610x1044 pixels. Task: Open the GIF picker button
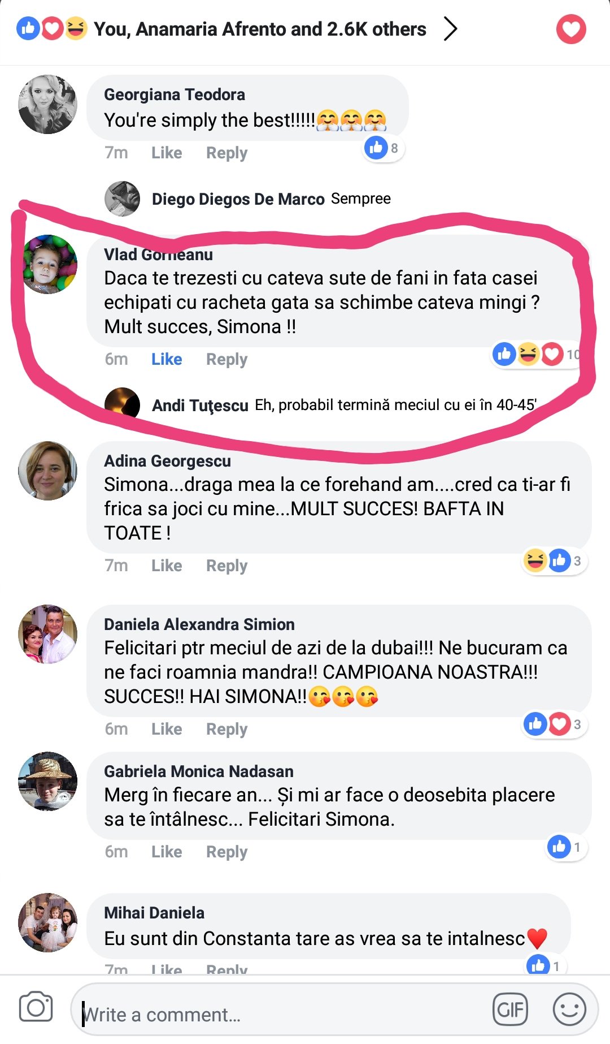(510, 1009)
